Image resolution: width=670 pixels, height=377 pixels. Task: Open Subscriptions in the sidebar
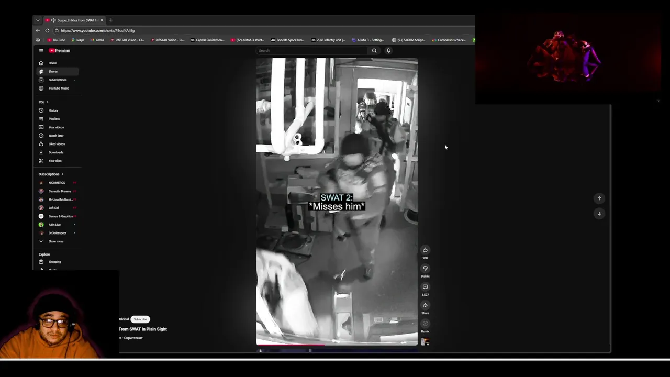pyautogui.click(x=58, y=80)
